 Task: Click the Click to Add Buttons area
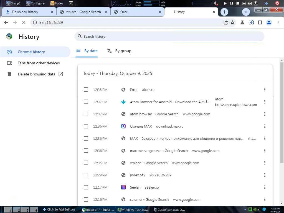coord(59,209)
